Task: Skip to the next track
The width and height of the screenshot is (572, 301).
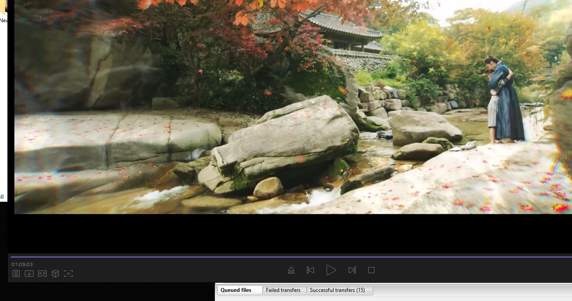Action: pyautogui.click(x=352, y=270)
